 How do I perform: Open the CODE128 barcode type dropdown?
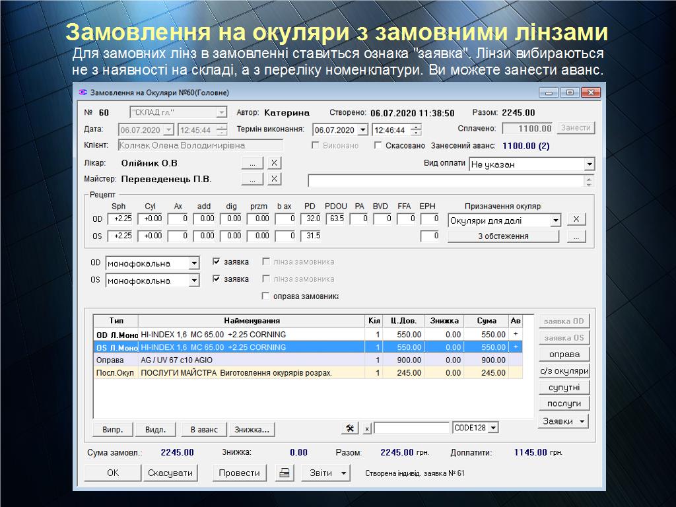tap(493, 428)
